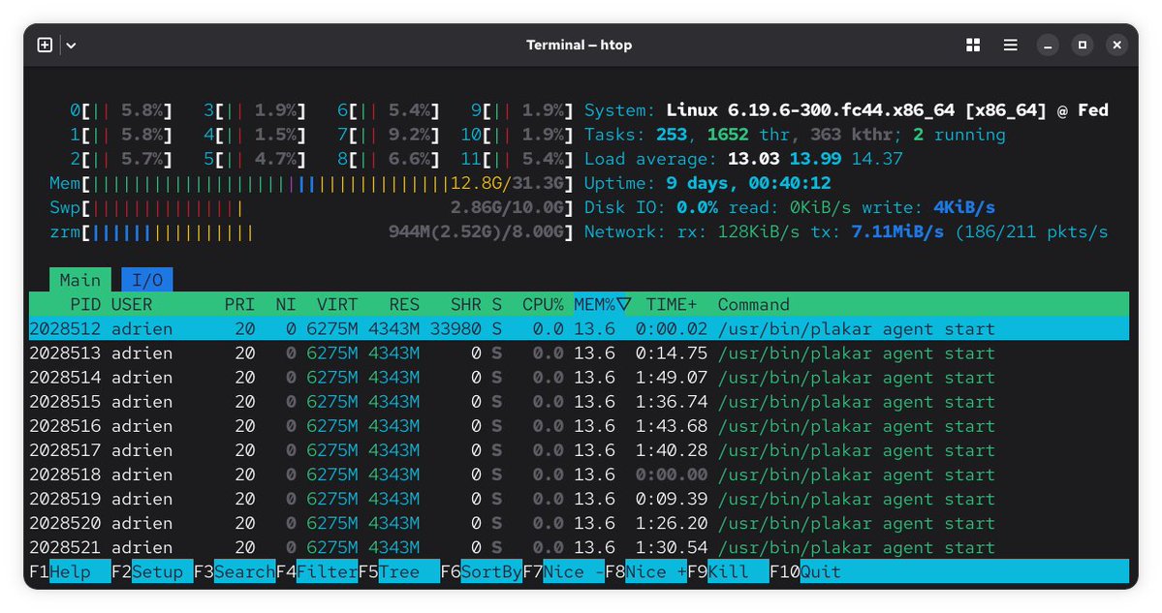Sort by the USER column header
1162x613 pixels.
tap(132, 304)
